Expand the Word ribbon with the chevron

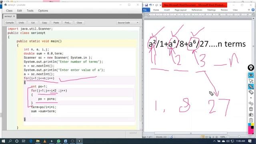click(x=249, y=10)
